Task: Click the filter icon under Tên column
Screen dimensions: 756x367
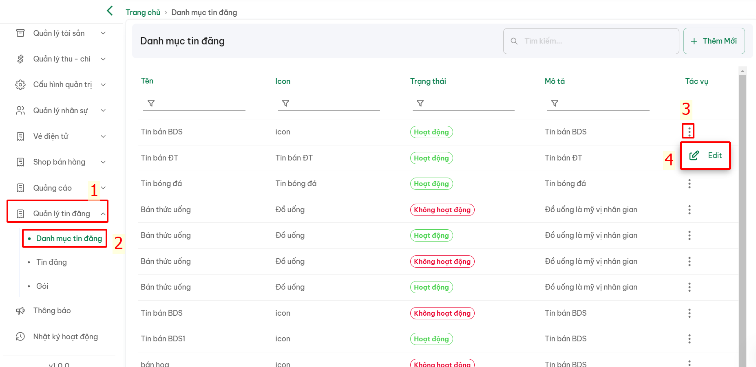Action: click(x=151, y=103)
